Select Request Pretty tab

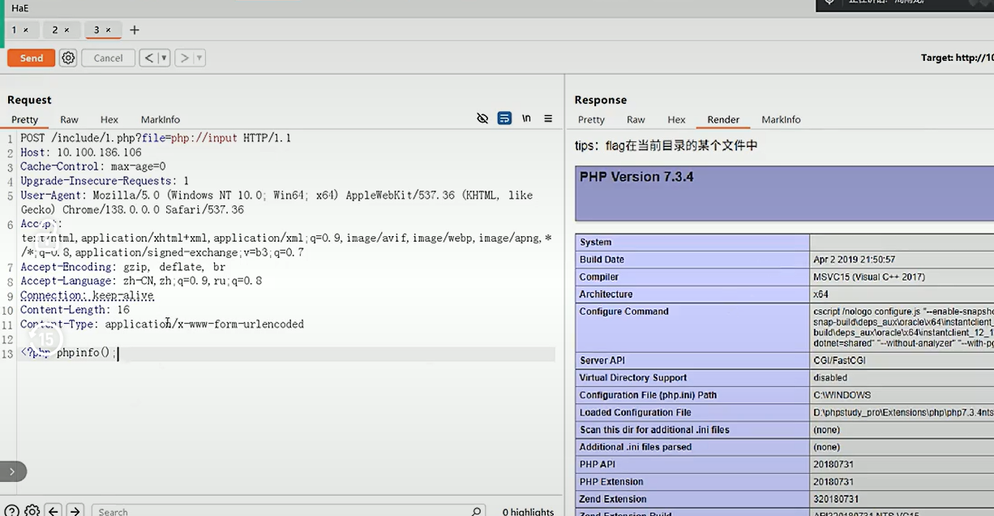(x=24, y=119)
